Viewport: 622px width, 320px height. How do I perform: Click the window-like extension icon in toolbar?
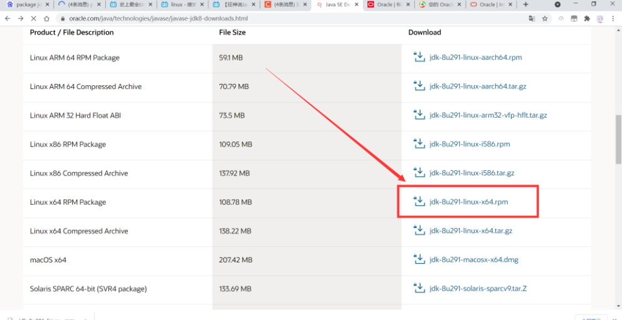coord(574,19)
